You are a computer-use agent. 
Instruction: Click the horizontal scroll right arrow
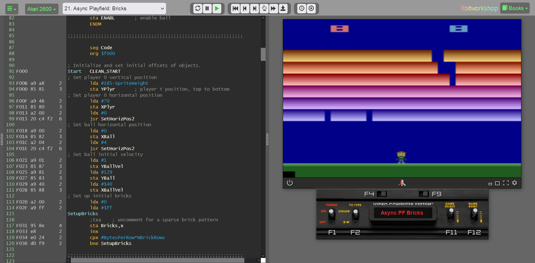coord(259,260)
